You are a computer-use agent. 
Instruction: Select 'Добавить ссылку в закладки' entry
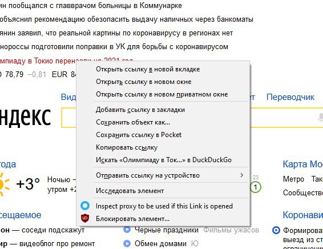[163, 110]
